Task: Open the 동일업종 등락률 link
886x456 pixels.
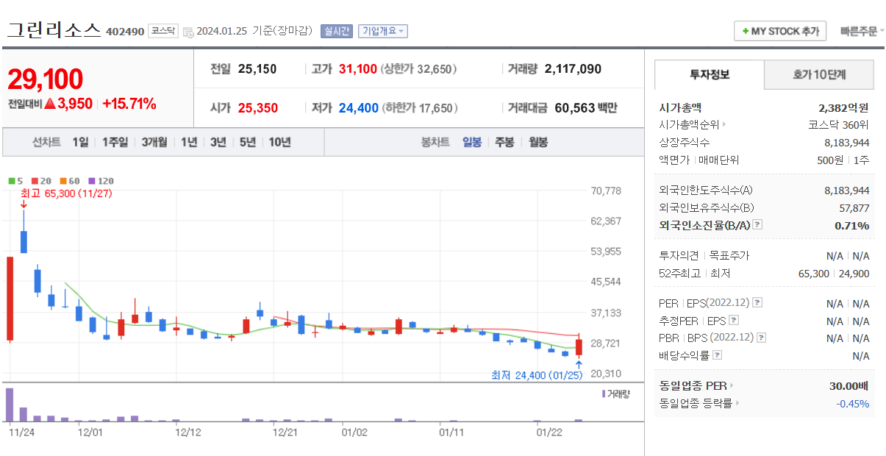Action: tap(696, 403)
